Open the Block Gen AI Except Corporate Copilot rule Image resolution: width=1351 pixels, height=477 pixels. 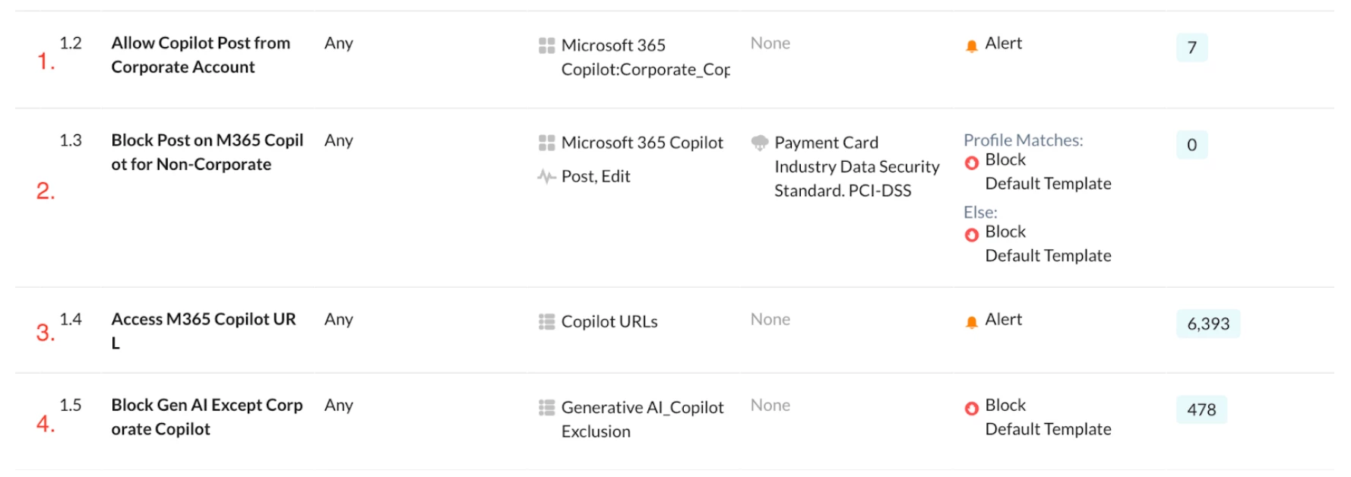(x=207, y=416)
